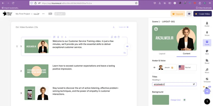
Task: Click the magic wand icon above scene 1
Action: (x=54, y=37)
